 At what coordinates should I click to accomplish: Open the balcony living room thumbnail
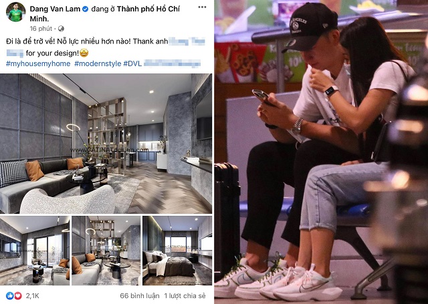[x=35, y=251]
